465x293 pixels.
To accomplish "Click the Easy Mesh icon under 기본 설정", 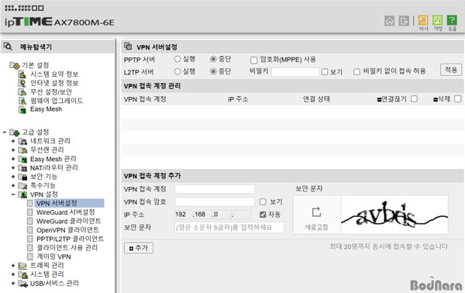I will coord(22,110).
